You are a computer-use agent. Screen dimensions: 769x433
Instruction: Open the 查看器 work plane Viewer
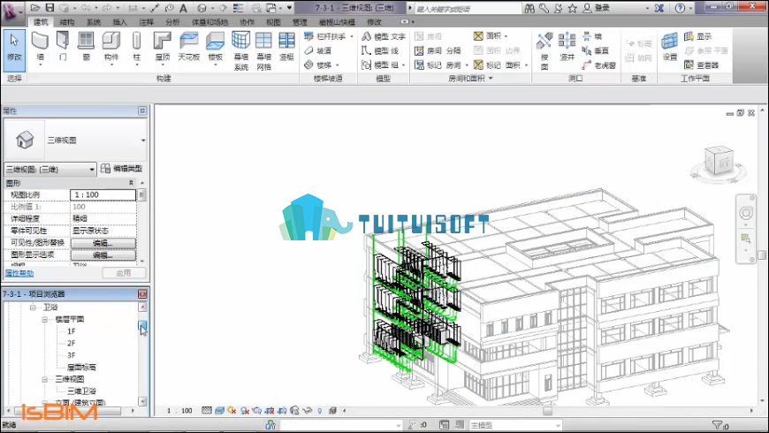(x=701, y=65)
